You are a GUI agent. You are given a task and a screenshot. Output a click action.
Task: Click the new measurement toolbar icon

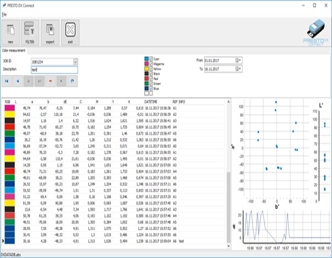click(10, 32)
